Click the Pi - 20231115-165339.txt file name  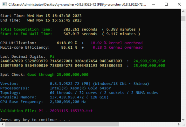[65, 111]
